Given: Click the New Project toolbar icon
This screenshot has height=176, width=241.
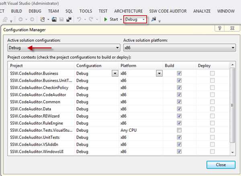Looking at the screenshot, I should (x=42, y=19).
